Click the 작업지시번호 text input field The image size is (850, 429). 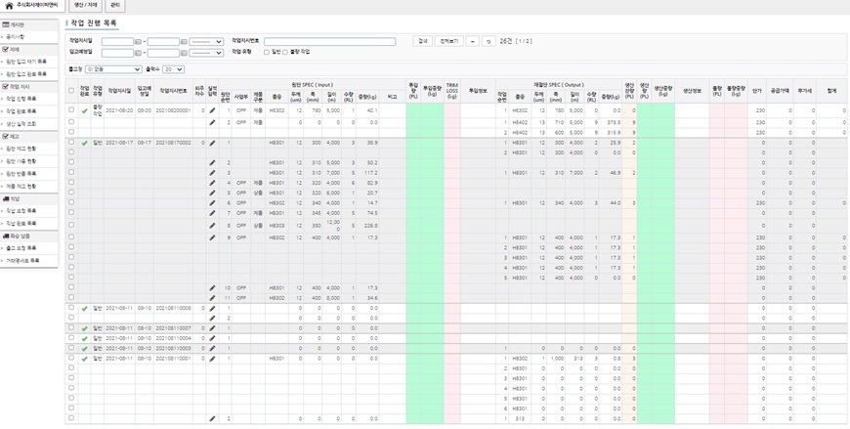(329, 42)
